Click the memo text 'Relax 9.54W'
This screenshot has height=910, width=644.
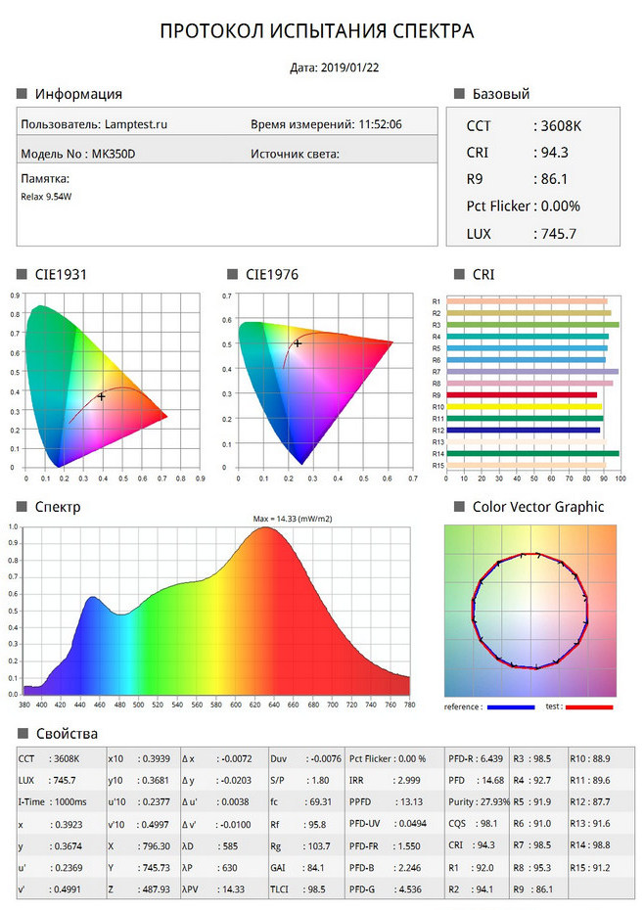pos(46,197)
